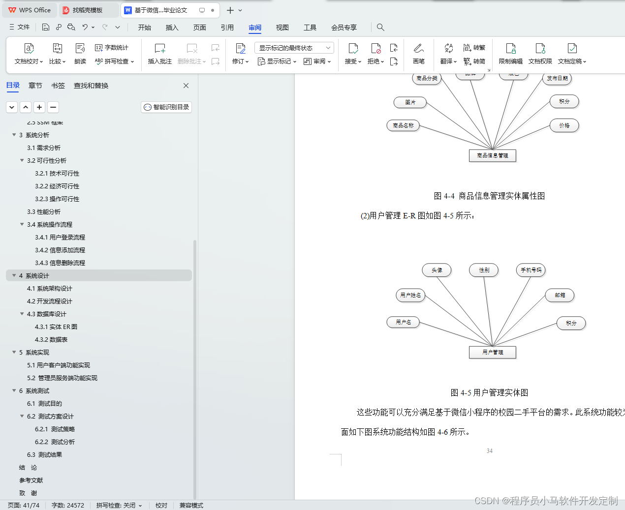Open 文档权限 document permissions
This screenshot has height=510, width=625.
click(540, 54)
